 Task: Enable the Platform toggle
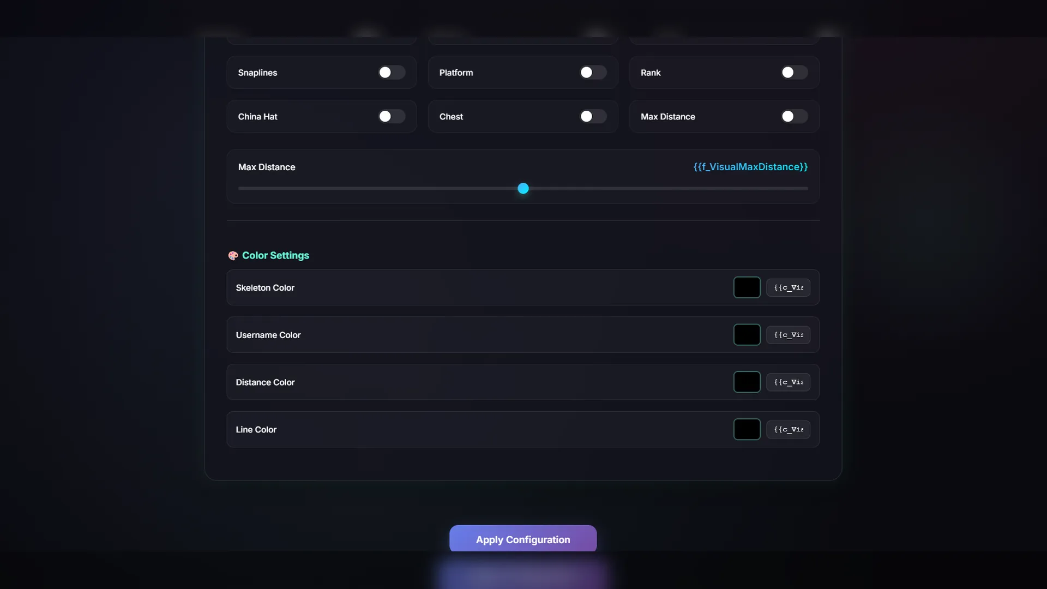pos(593,73)
